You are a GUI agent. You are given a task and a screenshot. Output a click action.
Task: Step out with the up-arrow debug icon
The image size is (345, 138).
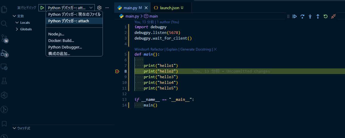pyautogui.click(x=318, y=16)
